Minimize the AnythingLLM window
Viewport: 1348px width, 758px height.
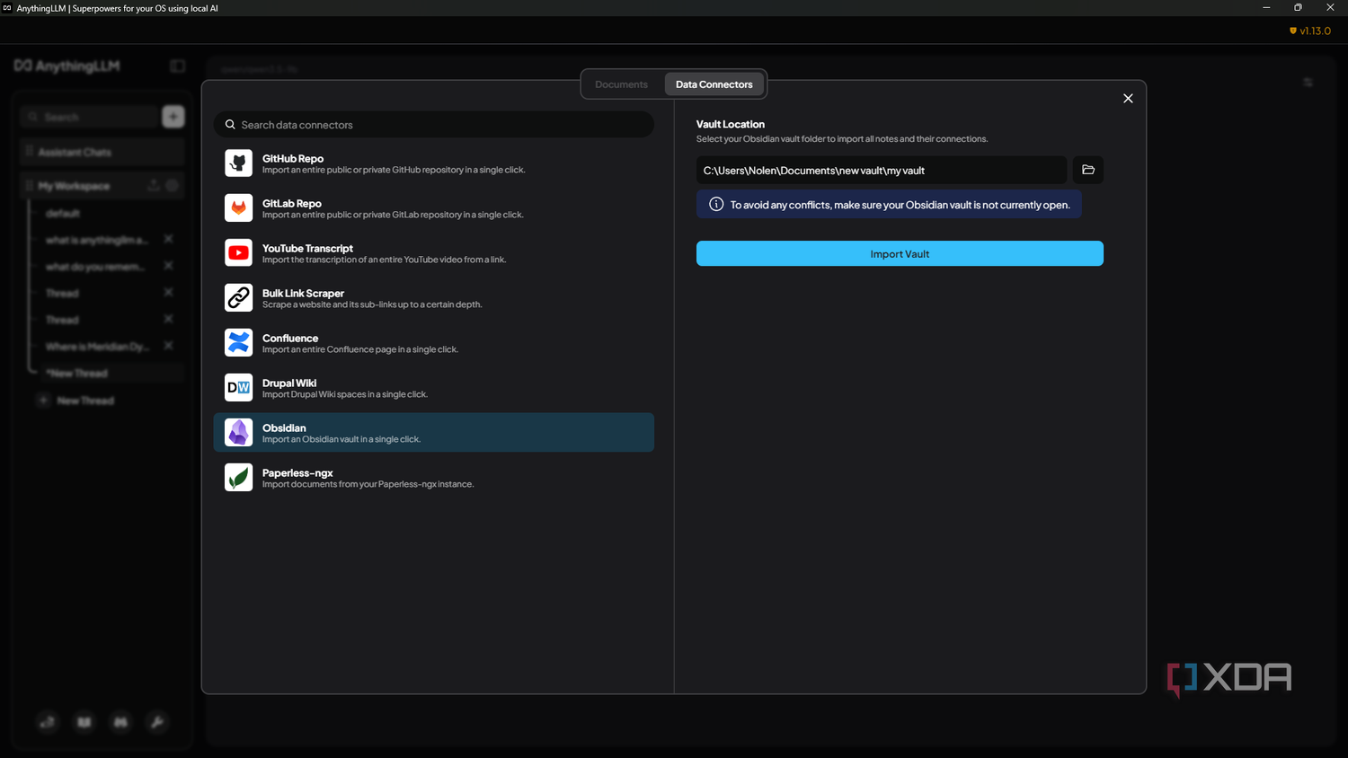[x=1266, y=7]
